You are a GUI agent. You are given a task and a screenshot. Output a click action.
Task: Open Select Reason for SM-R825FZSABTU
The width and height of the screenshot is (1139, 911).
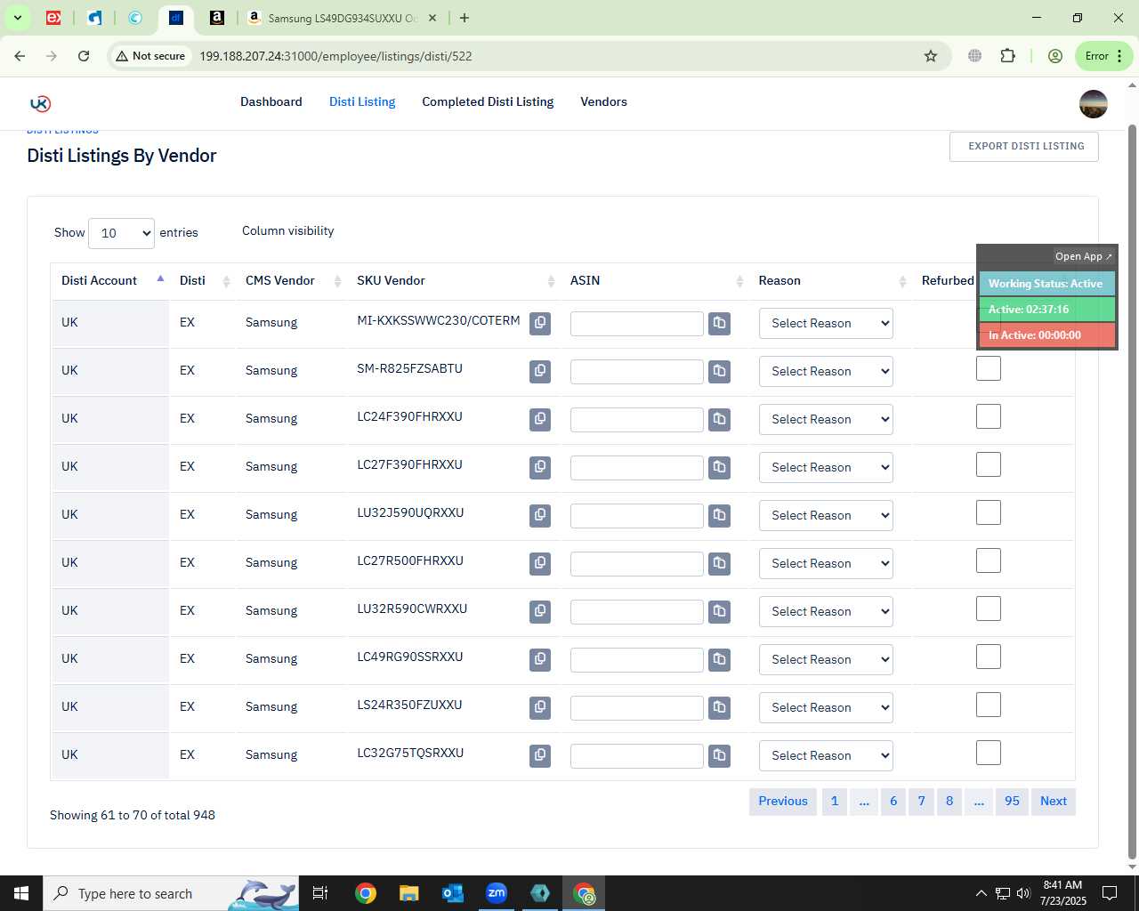point(826,371)
